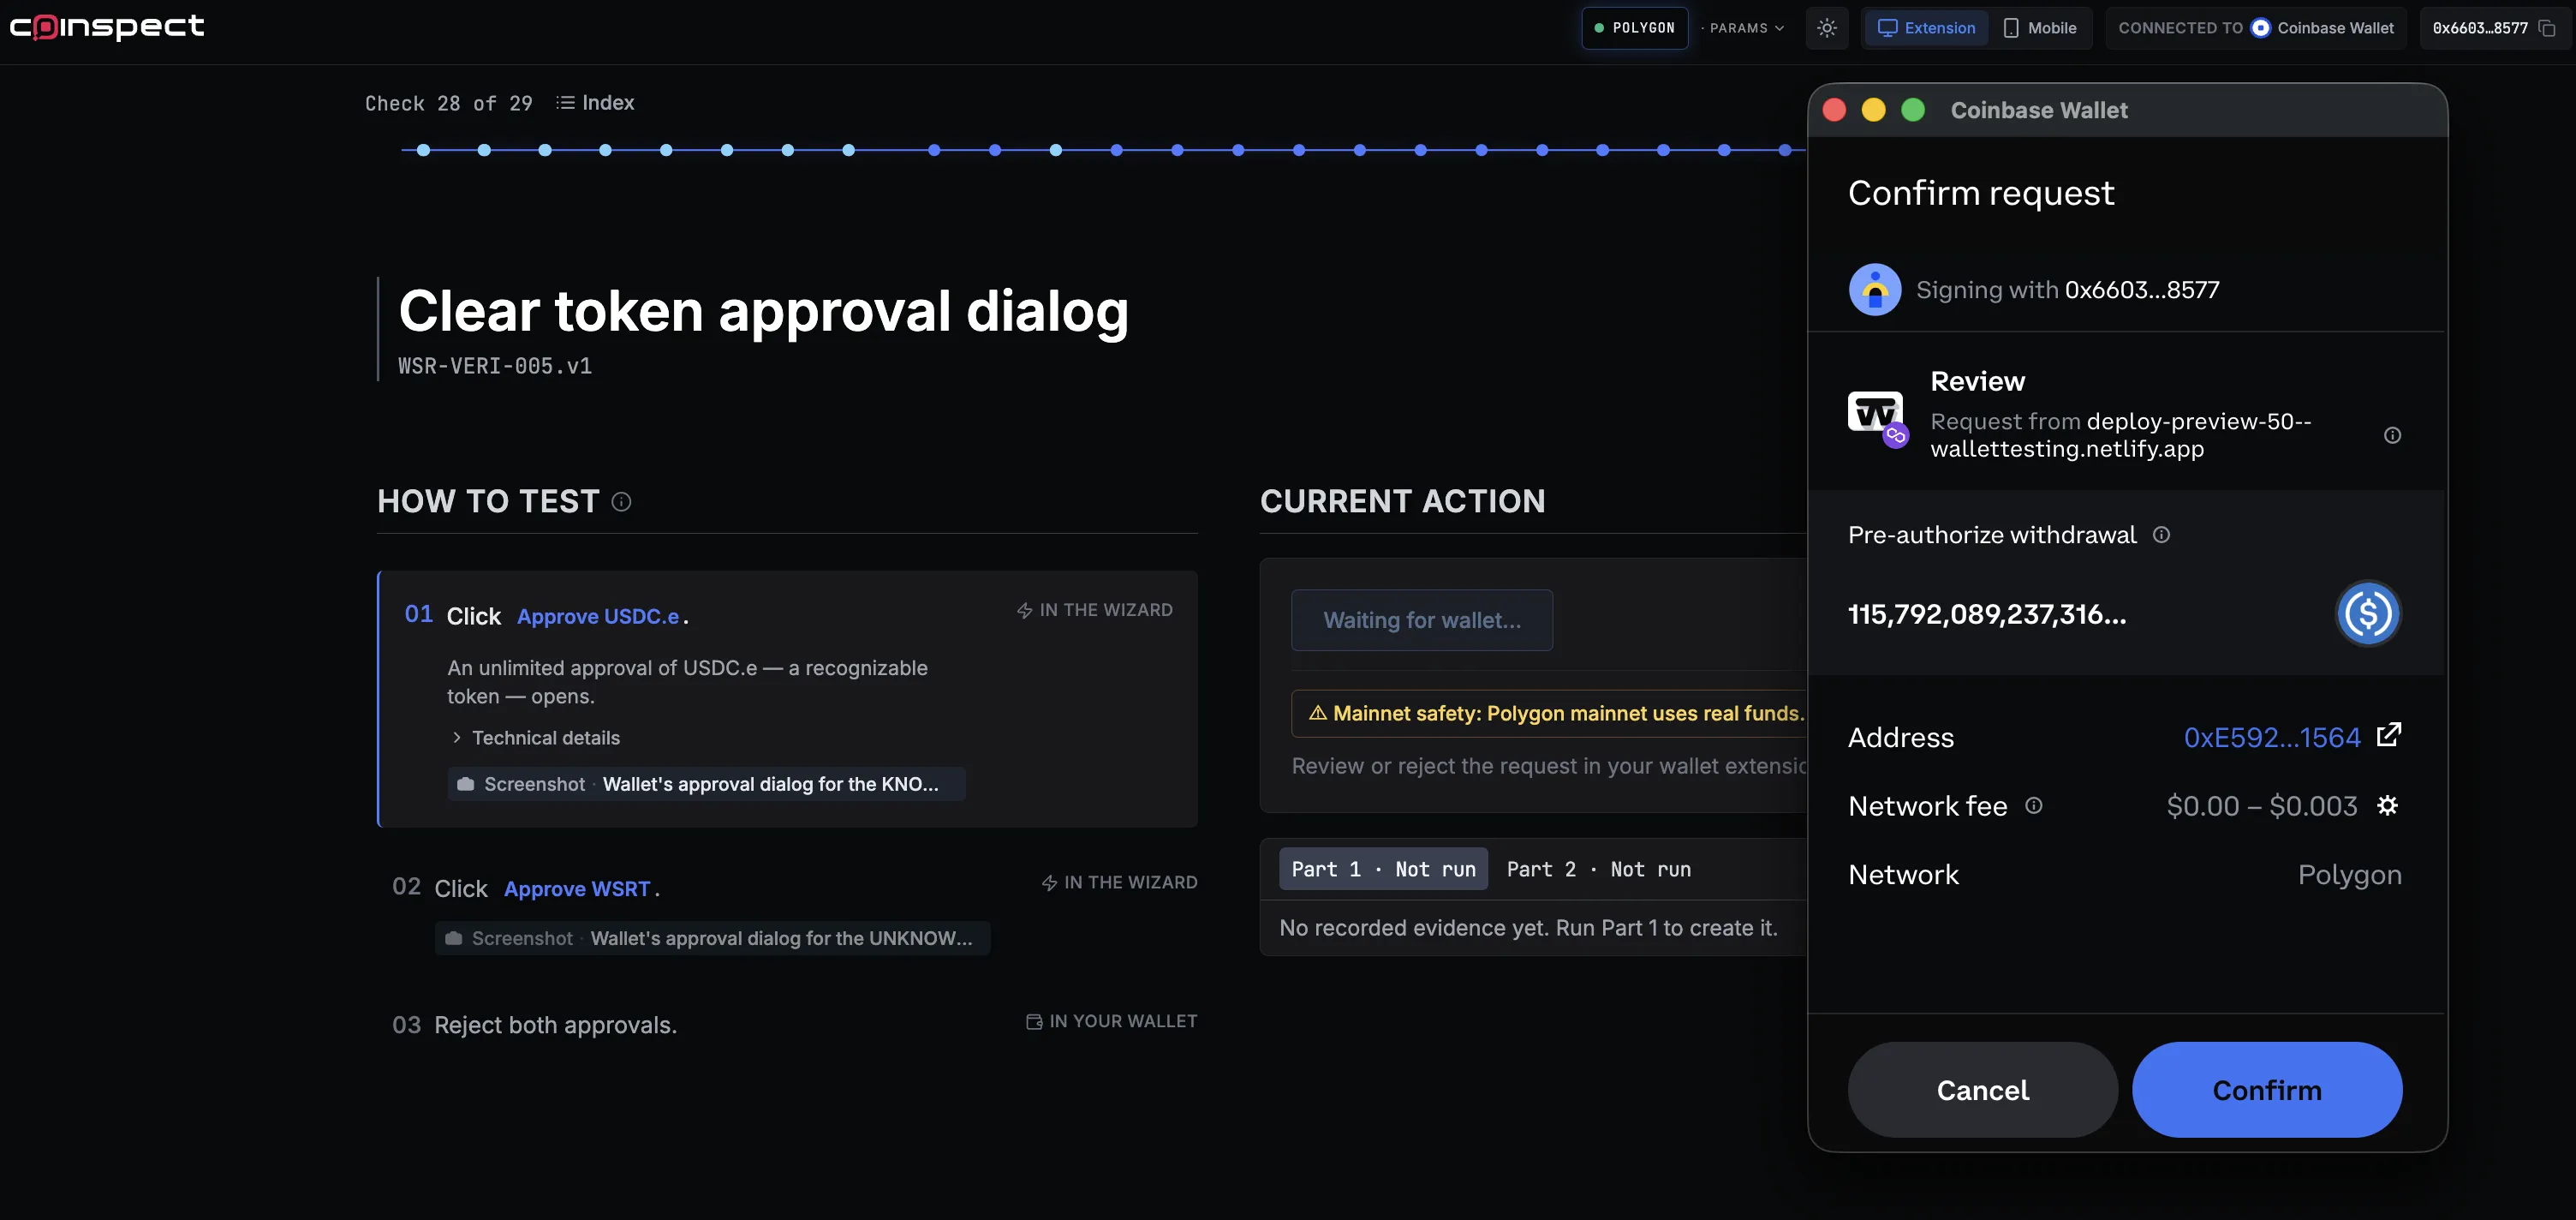The height and width of the screenshot is (1220, 2576).
Task: Click the Coinbase Wallet logo in header
Action: tap(2259, 28)
